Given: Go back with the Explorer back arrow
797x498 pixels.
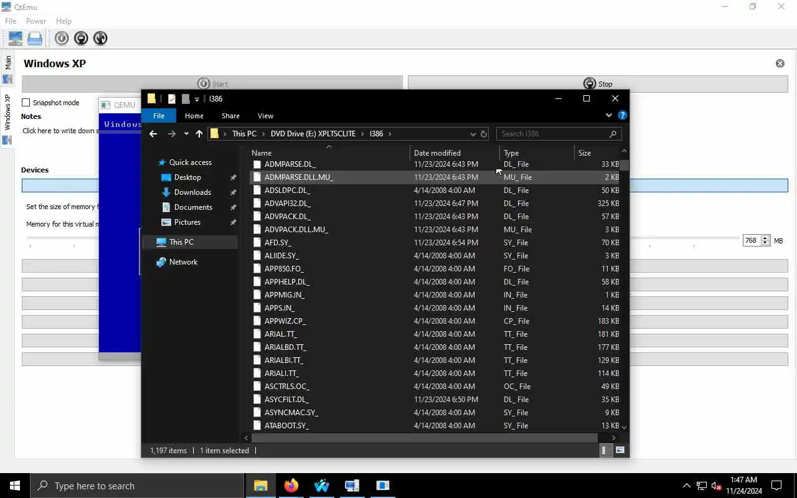Looking at the screenshot, I should pos(153,134).
